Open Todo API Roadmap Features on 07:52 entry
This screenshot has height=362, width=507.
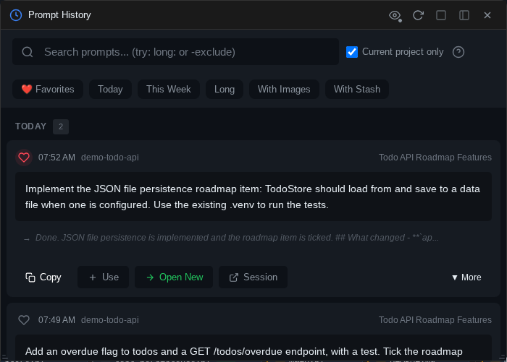tap(435, 158)
